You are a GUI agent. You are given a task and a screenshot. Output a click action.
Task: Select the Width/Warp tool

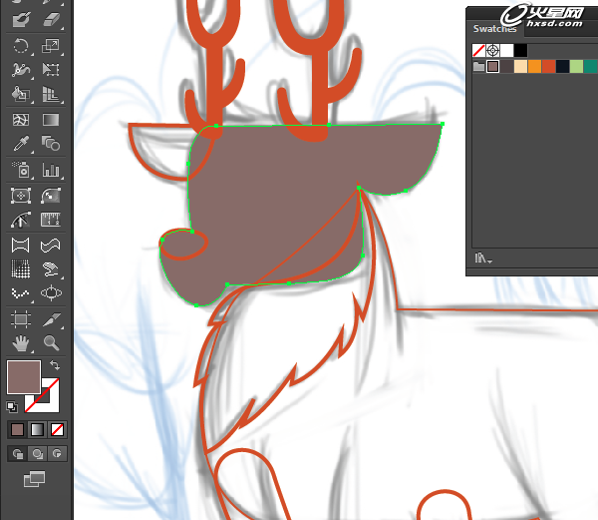click(21, 70)
